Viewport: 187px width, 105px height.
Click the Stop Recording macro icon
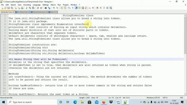[101, 8]
